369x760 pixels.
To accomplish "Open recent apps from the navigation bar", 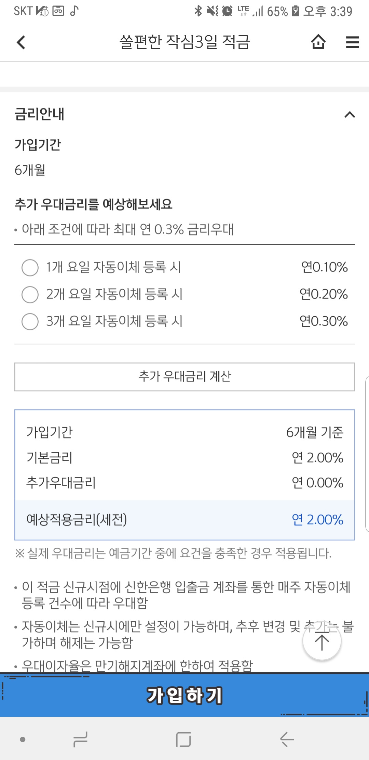I will [x=81, y=739].
